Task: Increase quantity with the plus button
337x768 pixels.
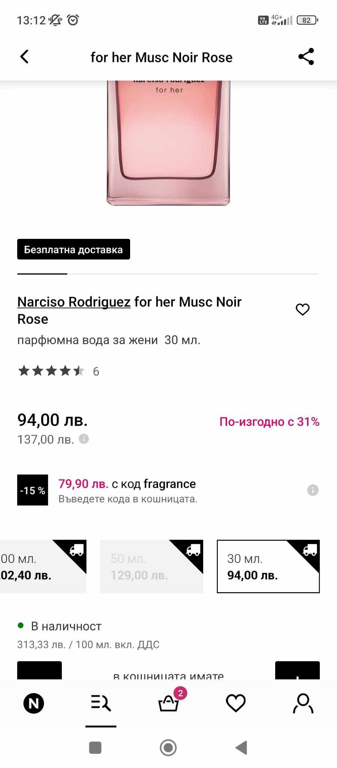Action: tap(297, 671)
